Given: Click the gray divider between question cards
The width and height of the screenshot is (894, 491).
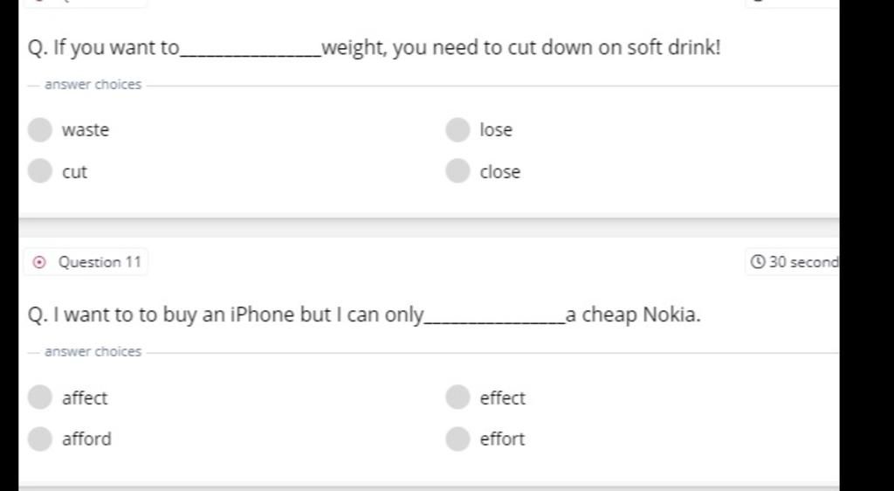Looking at the screenshot, I should click(x=428, y=227).
